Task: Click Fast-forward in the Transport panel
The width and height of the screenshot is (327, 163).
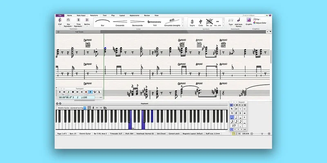Action: pos(77,92)
